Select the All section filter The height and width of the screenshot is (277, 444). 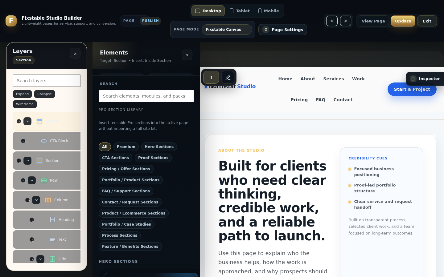tap(105, 147)
